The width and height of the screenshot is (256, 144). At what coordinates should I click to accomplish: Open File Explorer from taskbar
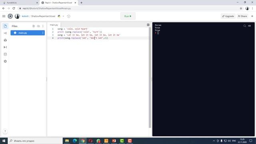pos(67,141)
